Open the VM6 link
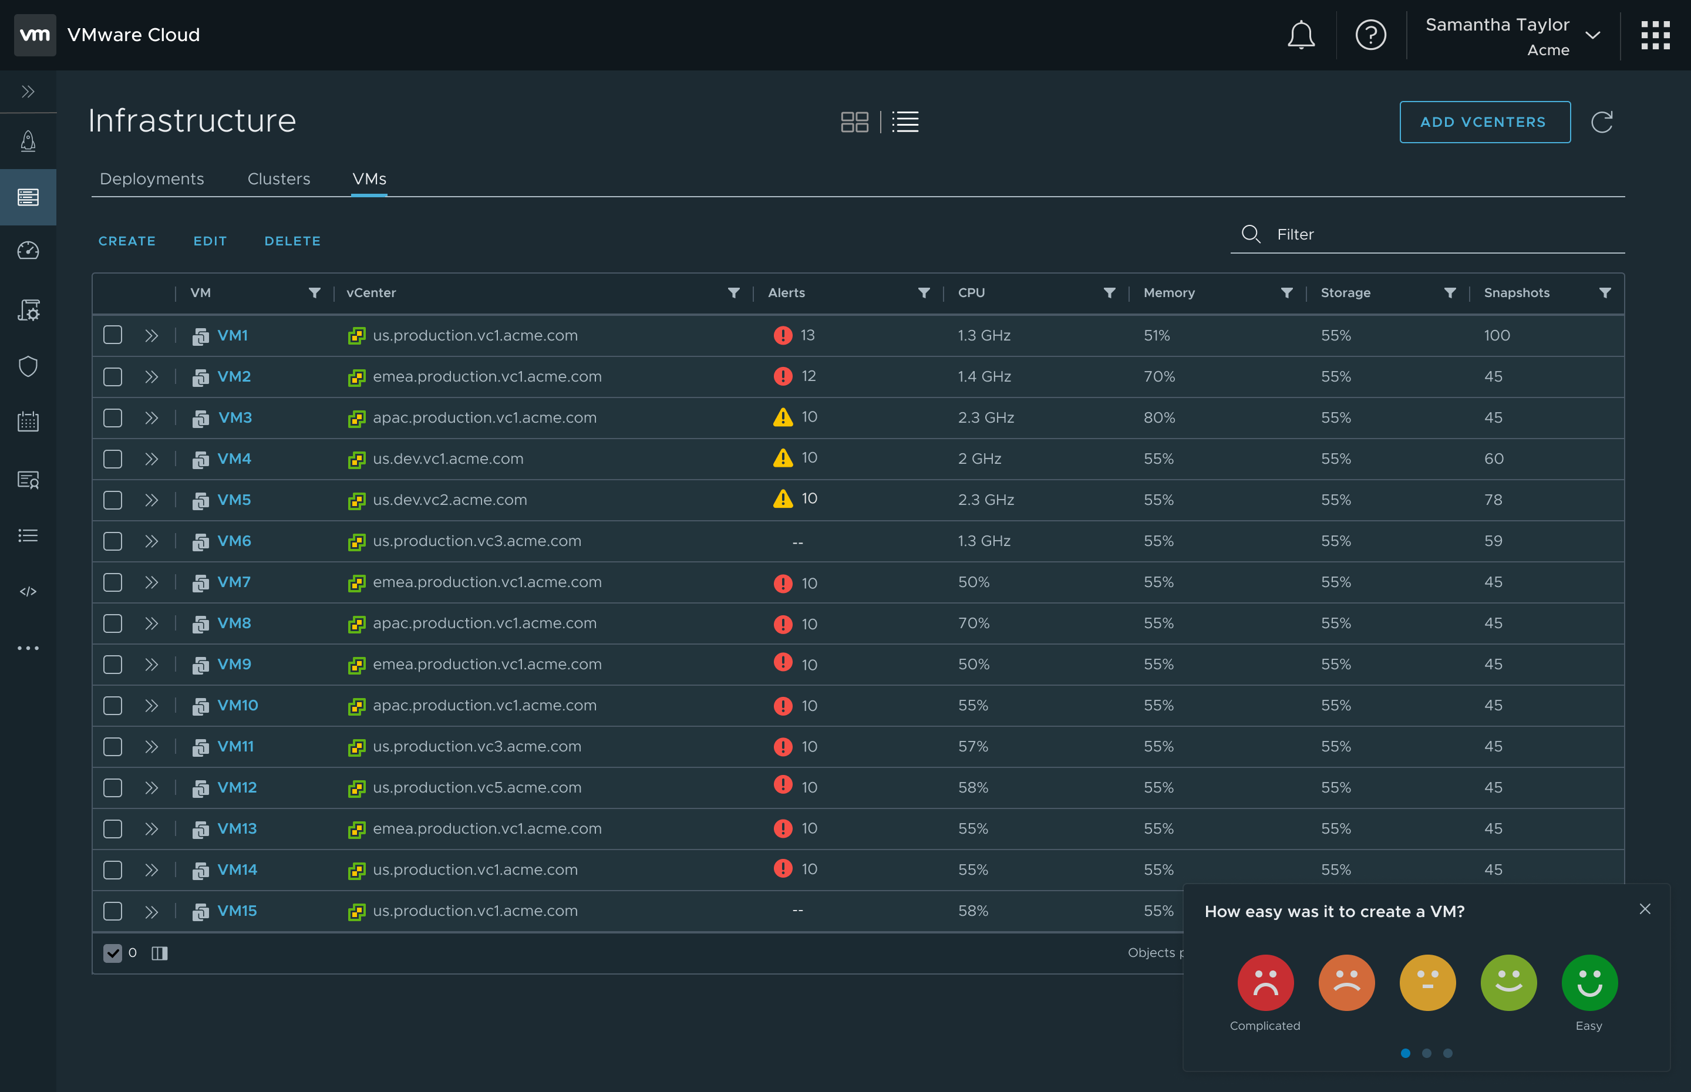The width and height of the screenshot is (1691, 1092). 234,540
